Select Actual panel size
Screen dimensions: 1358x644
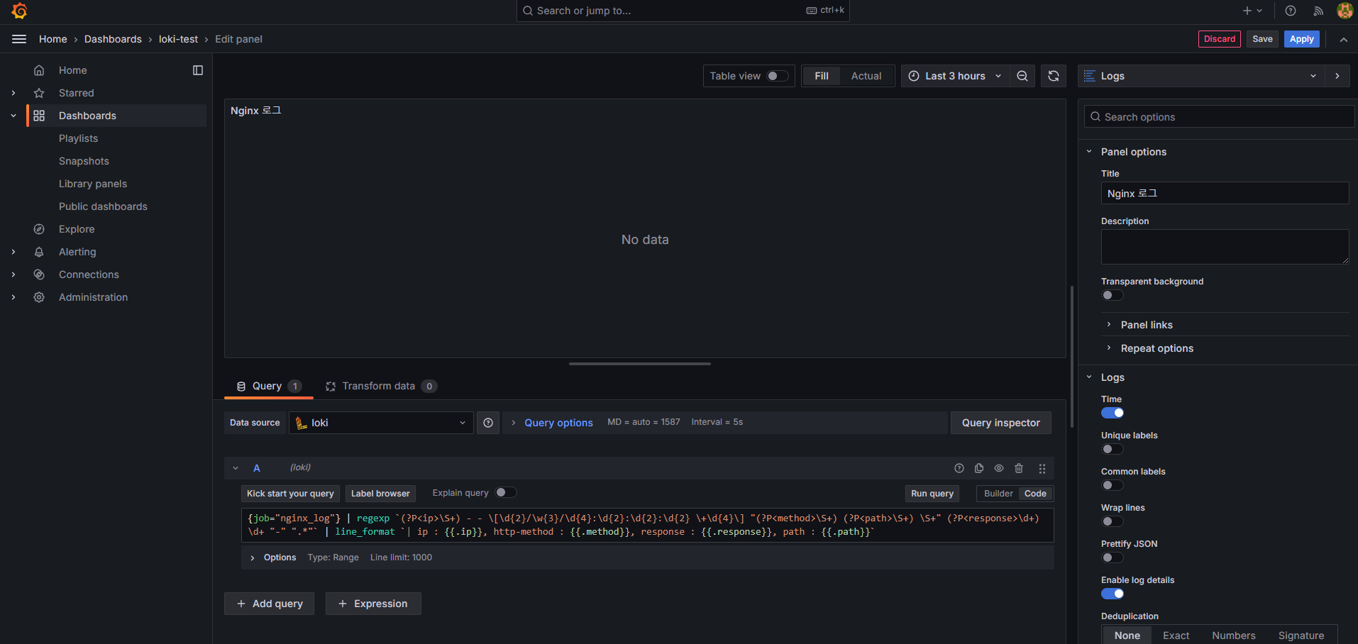point(866,76)
